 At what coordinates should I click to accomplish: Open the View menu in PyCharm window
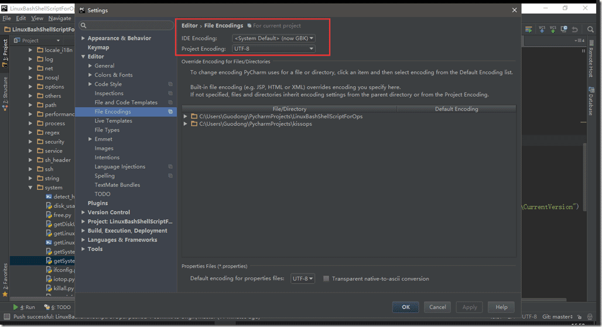pyautogui.click(x=37, y=18)
